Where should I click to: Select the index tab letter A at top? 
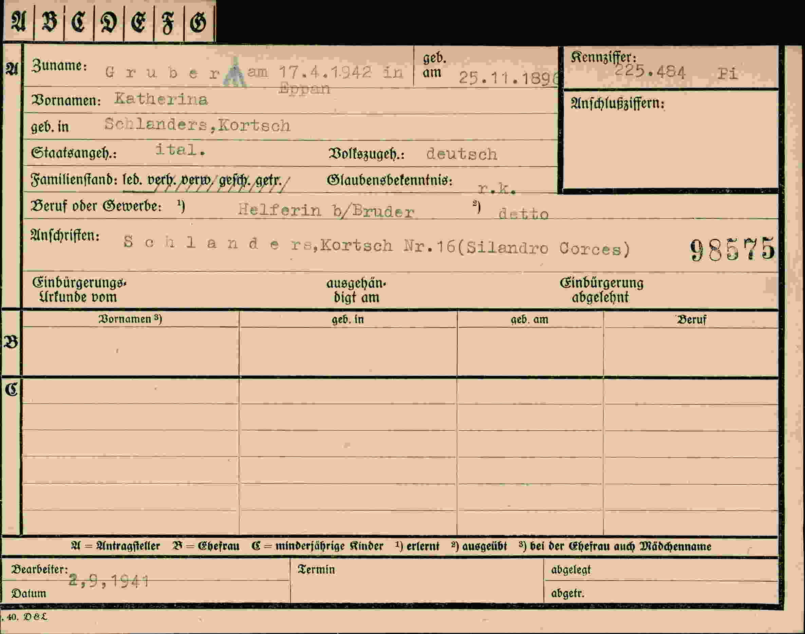tap(18, 21)
